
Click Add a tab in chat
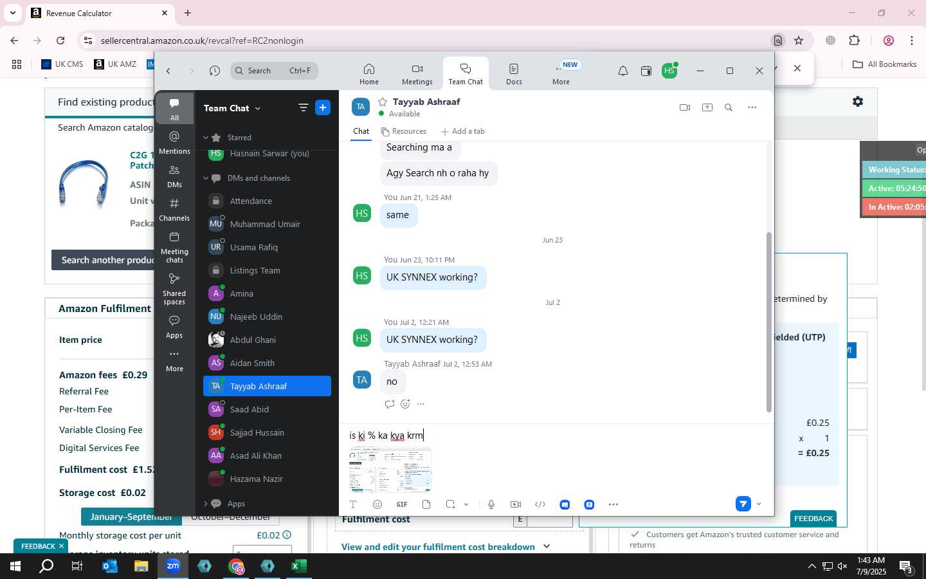pyautogui.click(x=463, y=131)
